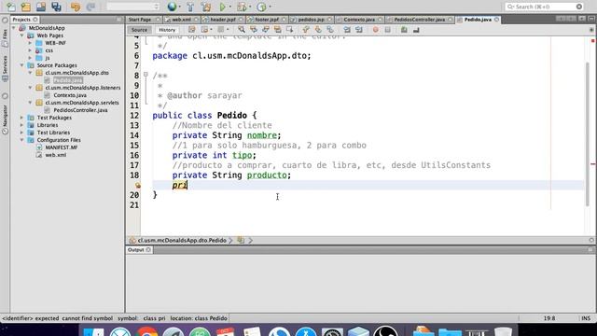Expand the Test Packages node

22,118
